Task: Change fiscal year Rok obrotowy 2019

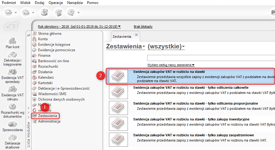Action: click(x=79, y=27)
